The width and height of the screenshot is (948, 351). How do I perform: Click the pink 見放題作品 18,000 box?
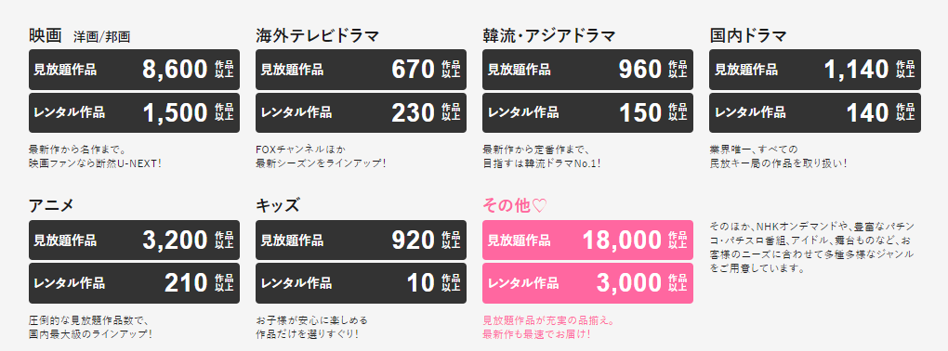pos(587,240)
